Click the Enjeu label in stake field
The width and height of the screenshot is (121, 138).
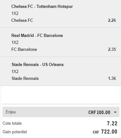[x=11, y=112]
